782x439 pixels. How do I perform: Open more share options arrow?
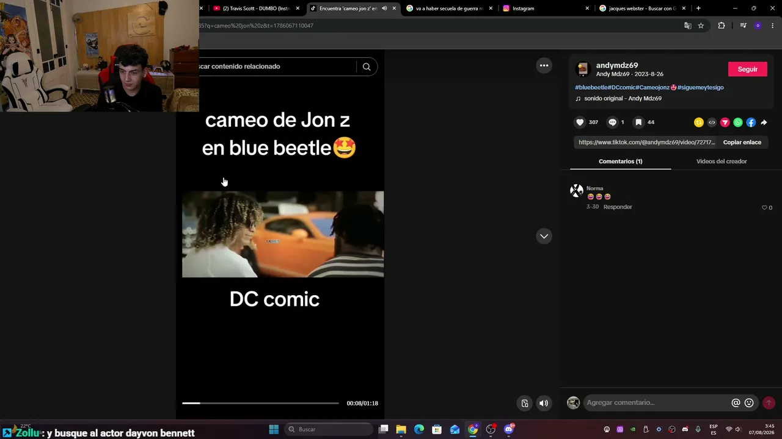pos(764,123)
